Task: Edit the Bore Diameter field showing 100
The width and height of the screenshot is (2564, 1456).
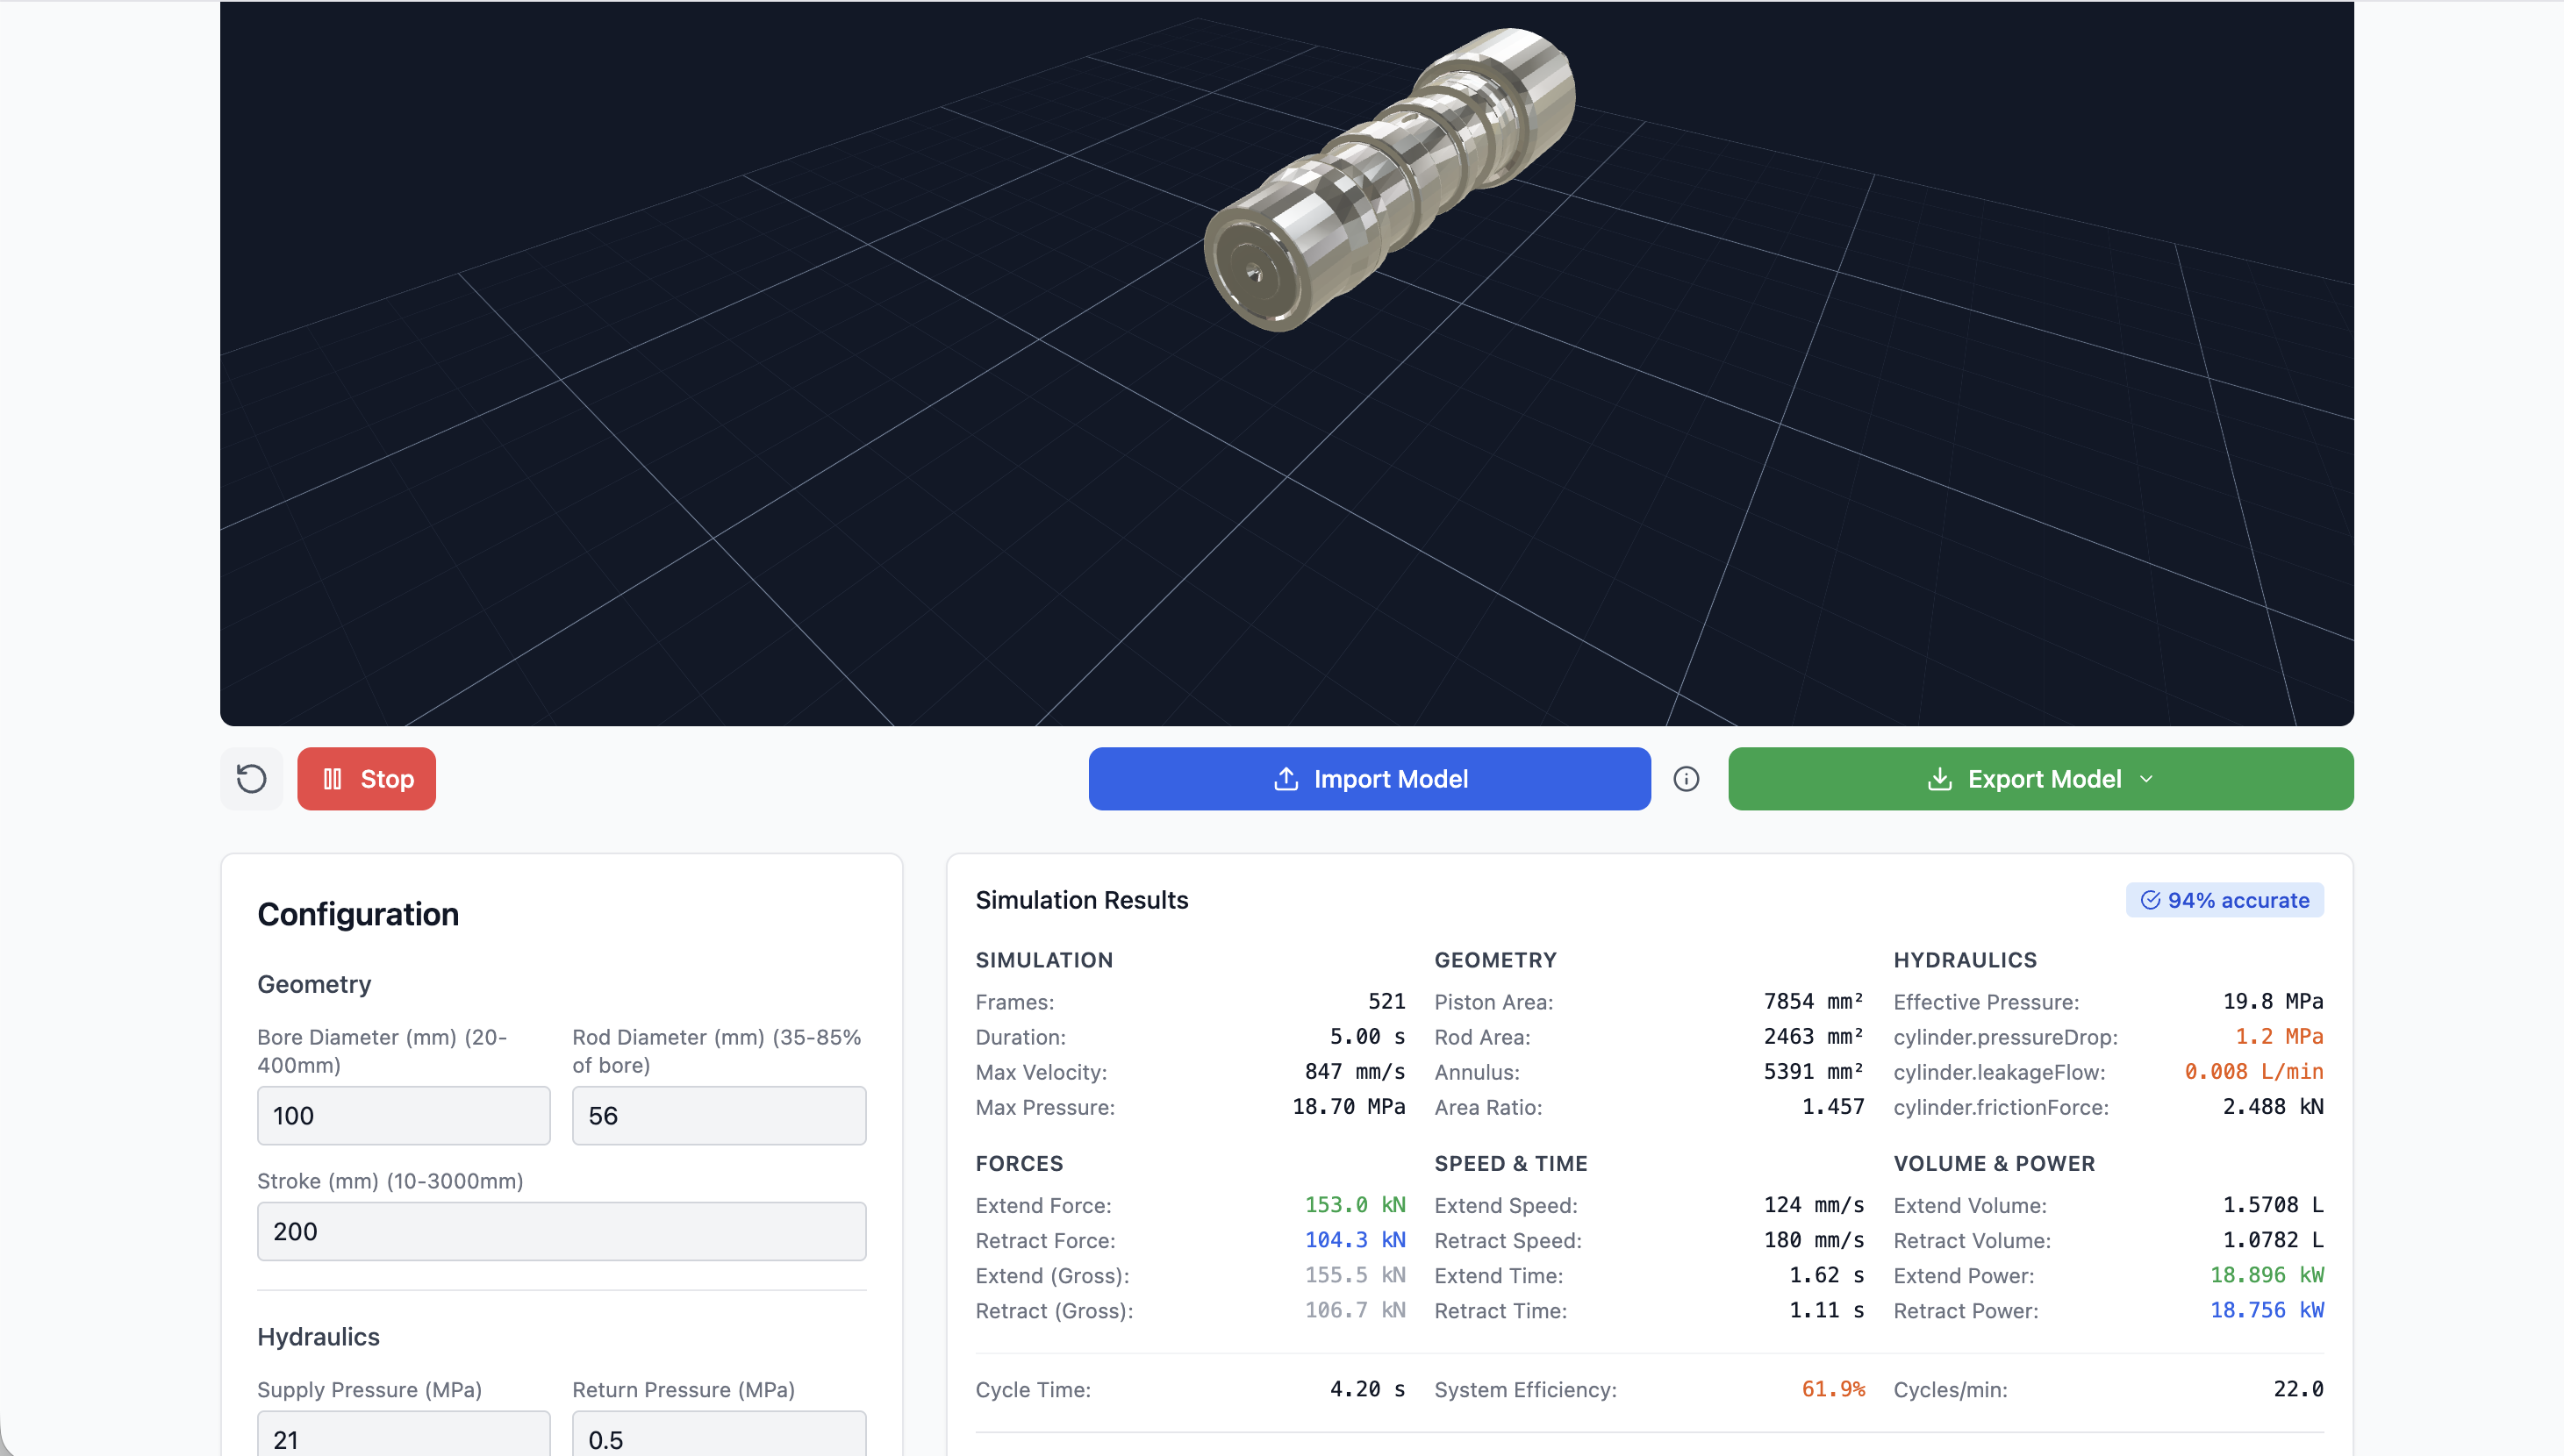Action: 403,1115
